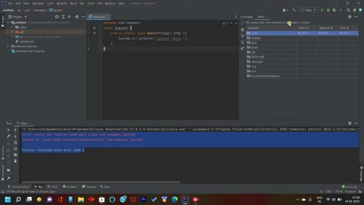364x205 pixels.
Task: Open the inspection widget dropdown arrow
Action: pyautogui.click(x=236, y=23)
